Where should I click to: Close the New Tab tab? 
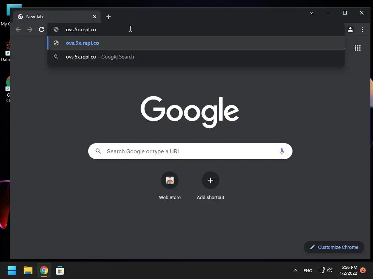[x=95, y=17]
